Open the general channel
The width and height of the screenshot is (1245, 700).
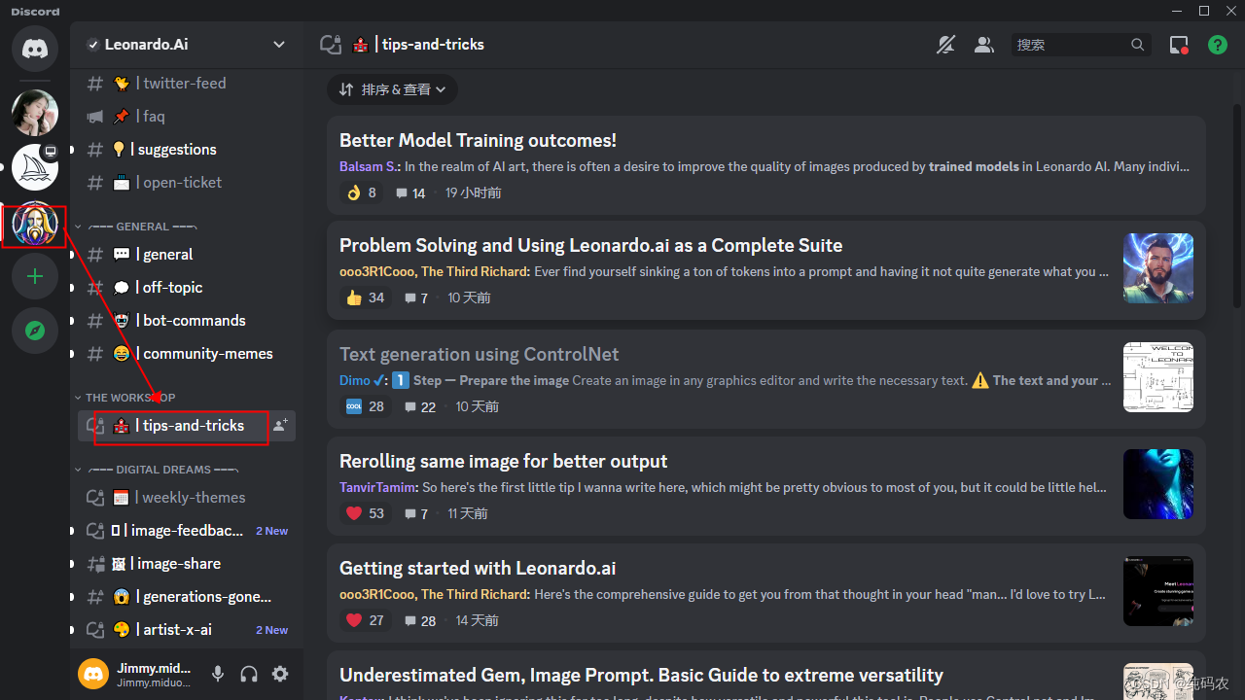click(x=187, y=254)
